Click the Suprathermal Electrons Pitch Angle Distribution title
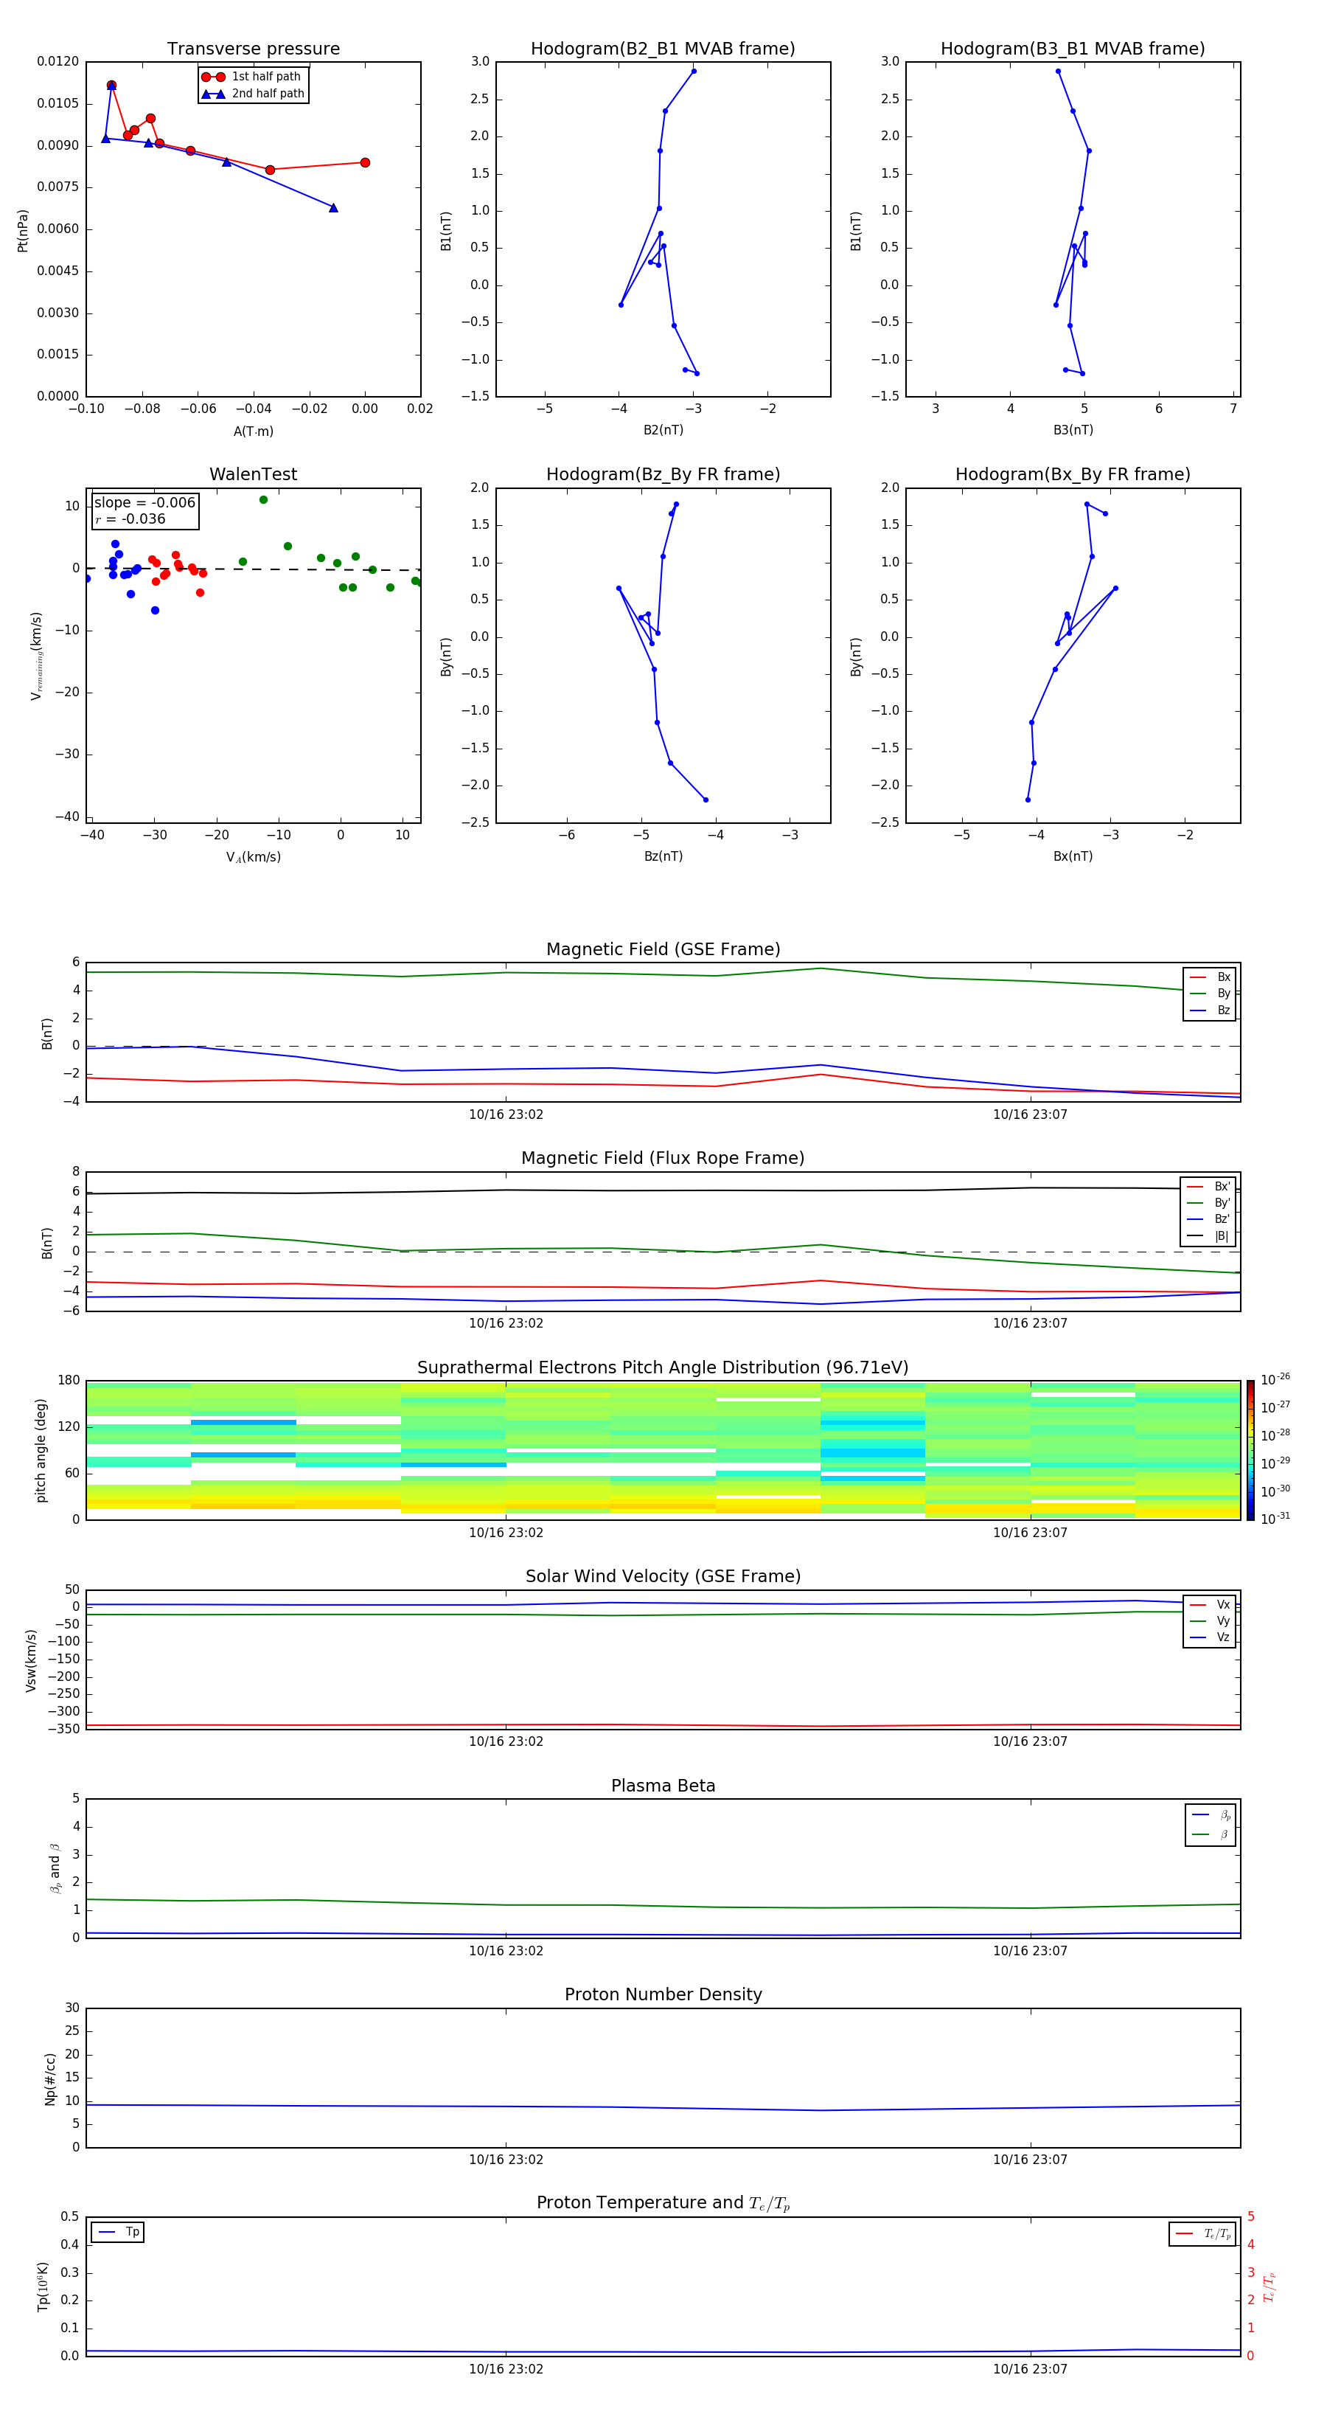 663,1368
